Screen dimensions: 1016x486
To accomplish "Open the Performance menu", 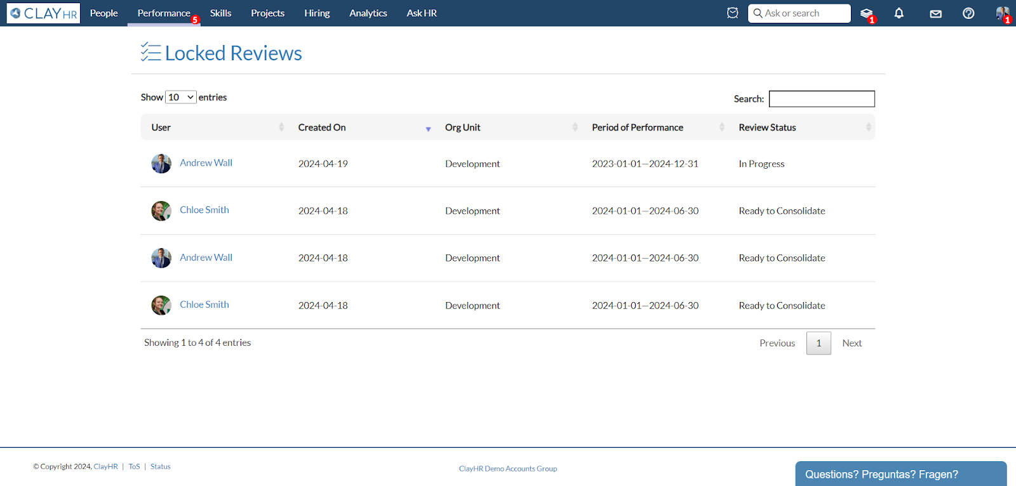I will point(164,13).
